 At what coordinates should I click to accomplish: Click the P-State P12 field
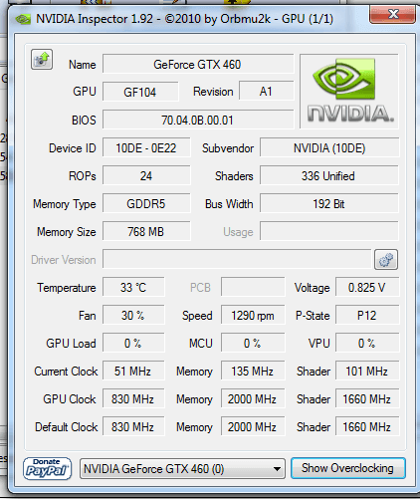[x=367, y=315]
